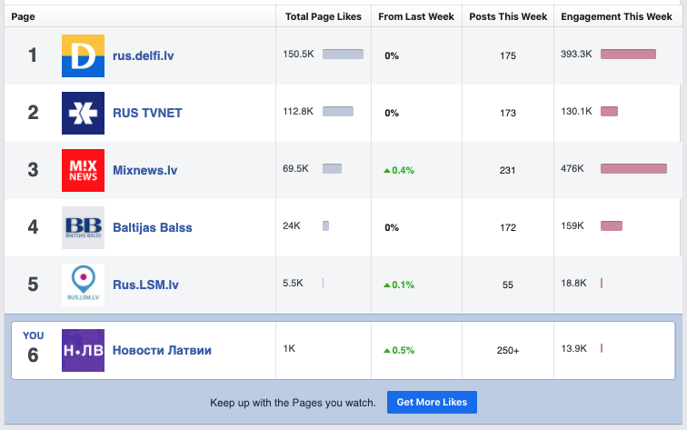Viewport: 687px width, 430px height.
Task: Click the 150.5K likes bar for rus.delfi.lv
Action: pyautogui.click(x=343, y=54)
